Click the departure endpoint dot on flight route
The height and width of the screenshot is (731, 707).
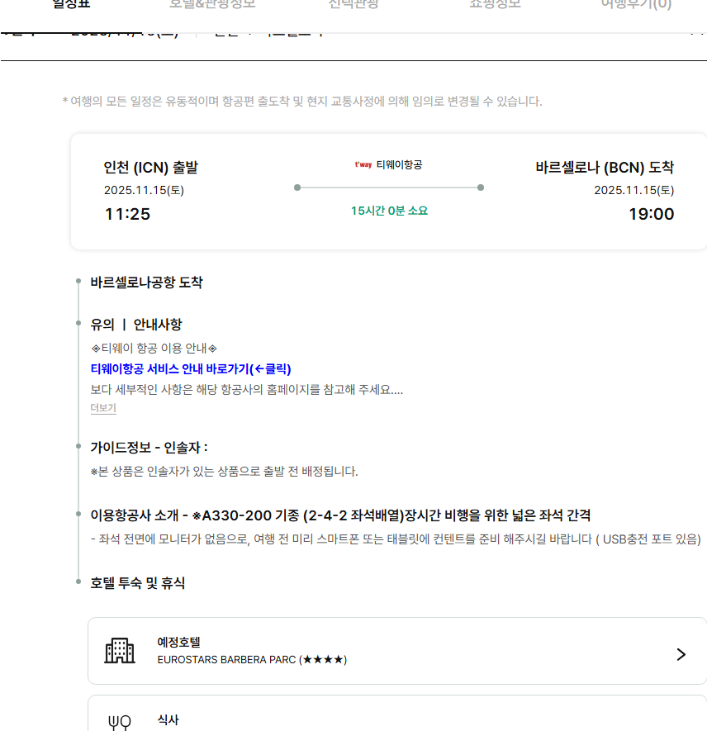click(x=297, y=187)
